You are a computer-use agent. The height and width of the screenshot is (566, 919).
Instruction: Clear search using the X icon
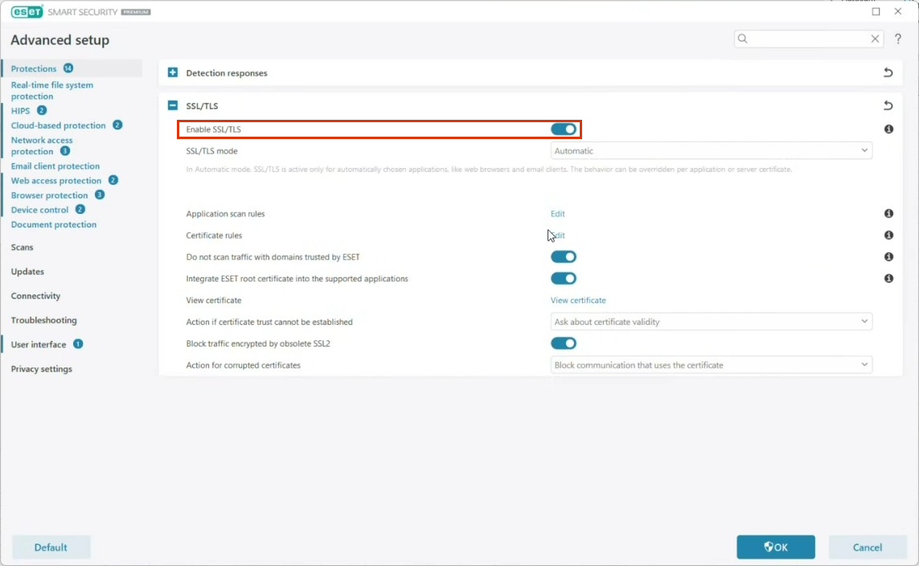[x=875, y=39]
